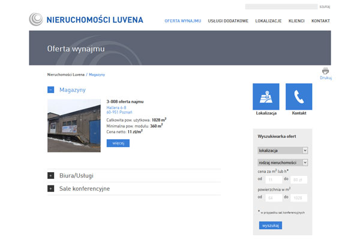Viewport: 360px width, 240px height.
Task: Open the rodzaj nieruchomości dropdown
Action: pos(283,163)
